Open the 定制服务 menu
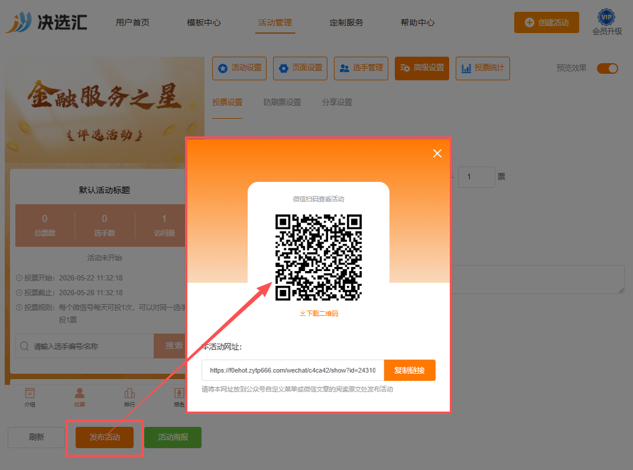The height and width of the screenshot is (470, 633). (x=346, y=22)
